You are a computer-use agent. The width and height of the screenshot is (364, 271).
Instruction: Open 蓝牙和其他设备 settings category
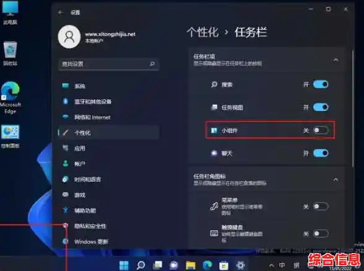[x=108, y=102]
